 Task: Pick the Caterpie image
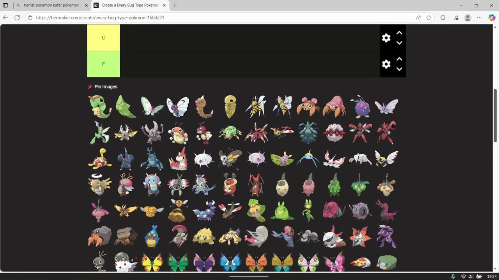(x=100, y=106)
